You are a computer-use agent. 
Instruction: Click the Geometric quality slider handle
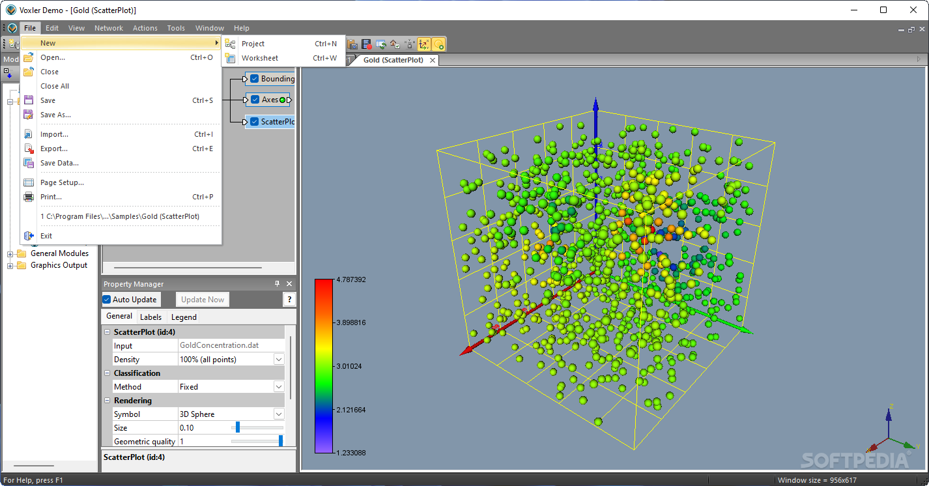281,441
